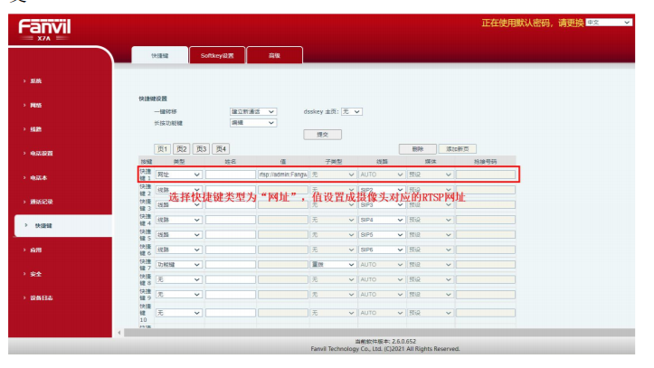The width and height of the screenshot is (654, 368).
Task: Go to page 页4
Action: click(221, 149)
